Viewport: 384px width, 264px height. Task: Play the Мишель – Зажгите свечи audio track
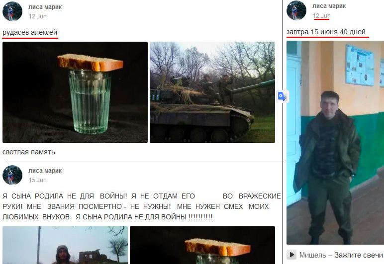pos(291,255)
